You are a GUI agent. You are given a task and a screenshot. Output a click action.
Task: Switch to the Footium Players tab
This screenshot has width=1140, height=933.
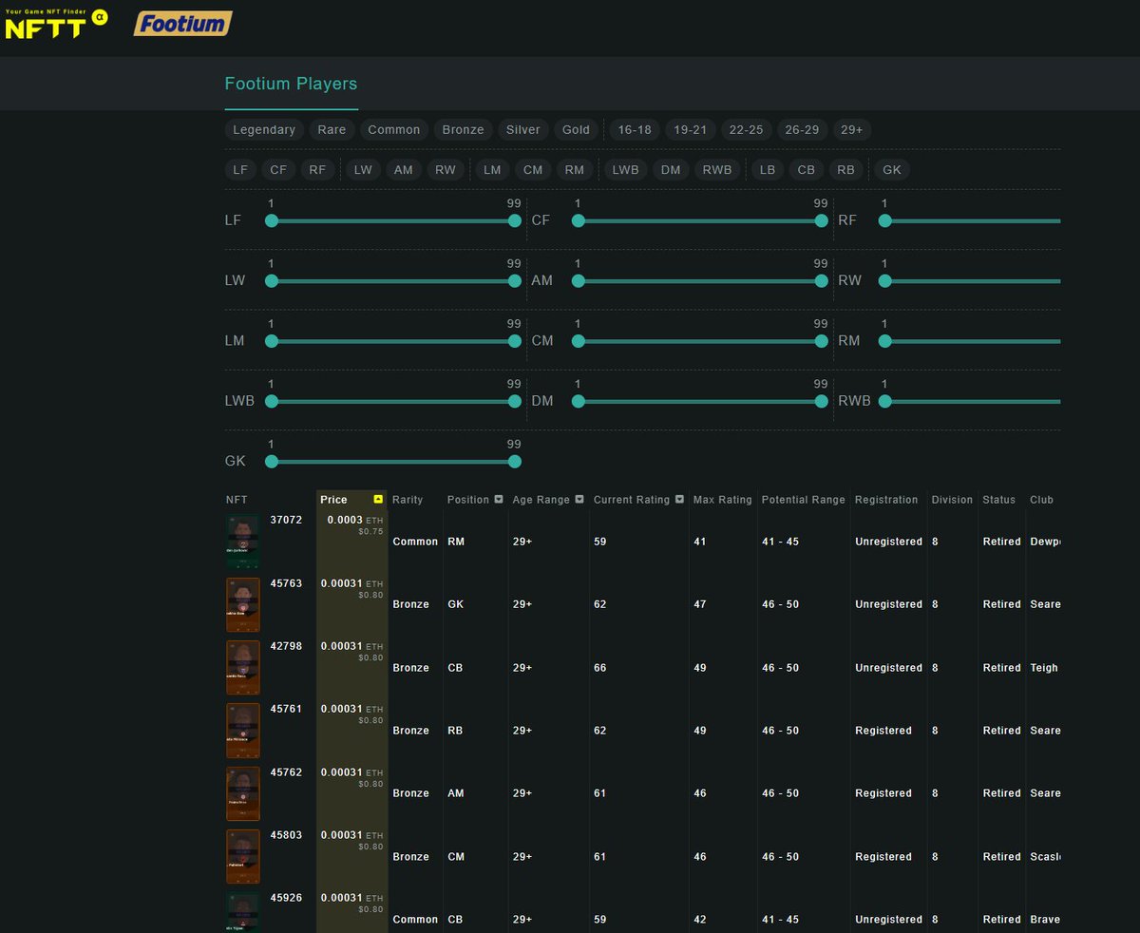[291, 84]
